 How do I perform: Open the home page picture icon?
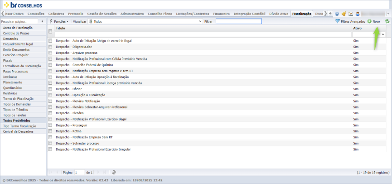351,14
